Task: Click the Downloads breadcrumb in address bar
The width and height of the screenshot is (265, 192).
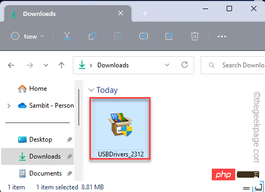Action: tap(113, 65)
